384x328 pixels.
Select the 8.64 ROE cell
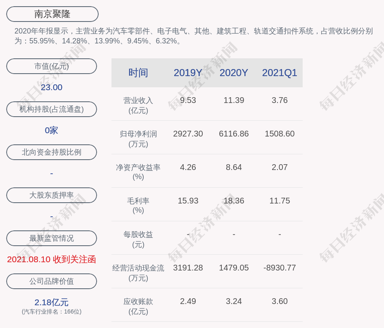tap(234, 168)
